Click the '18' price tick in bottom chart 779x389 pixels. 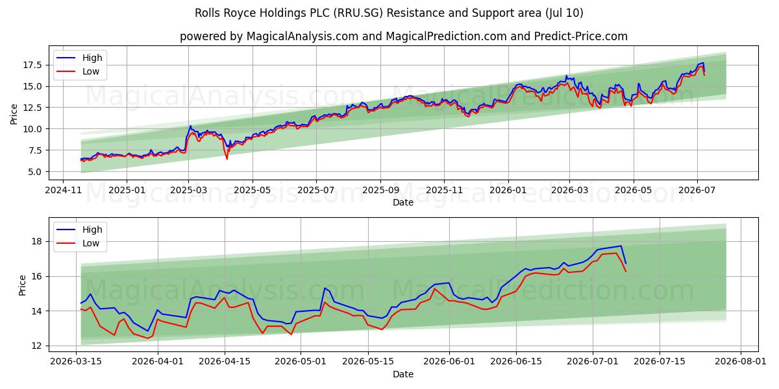coord(38,241)
